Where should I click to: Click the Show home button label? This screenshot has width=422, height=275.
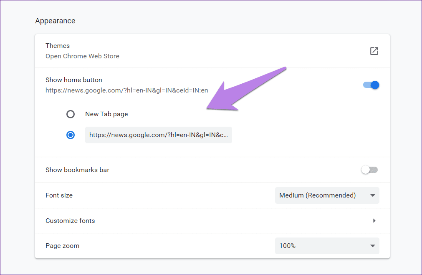click(x=74, y=80)
